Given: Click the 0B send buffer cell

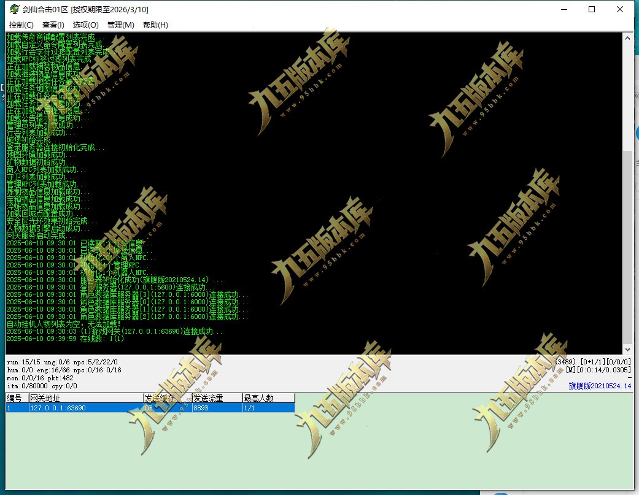Looking at the screenshot, I should 168,408.
